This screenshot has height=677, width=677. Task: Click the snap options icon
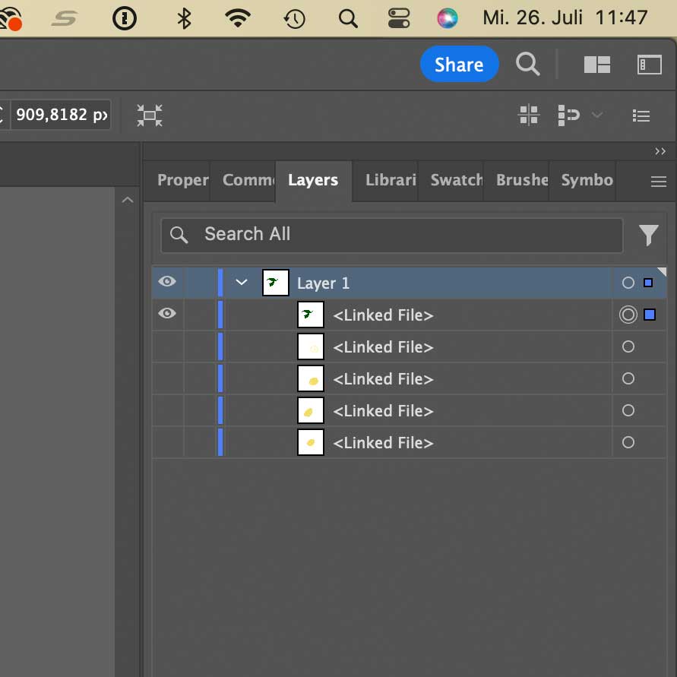click(x=568, y=115)
